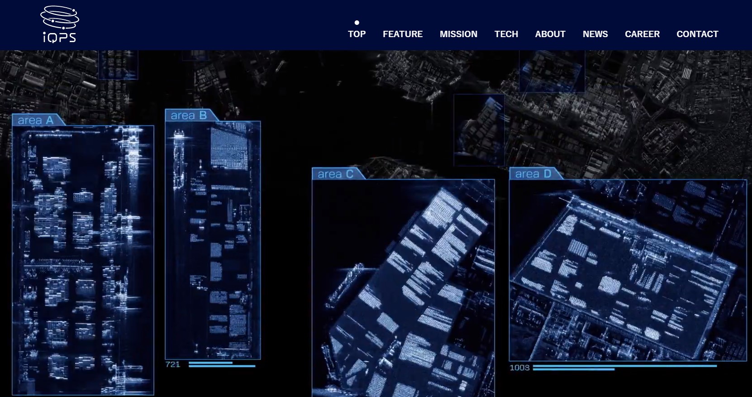Open the ABOUT page
Image resolution: width=752 pixels, height=397 pixels.
(550, 34)
